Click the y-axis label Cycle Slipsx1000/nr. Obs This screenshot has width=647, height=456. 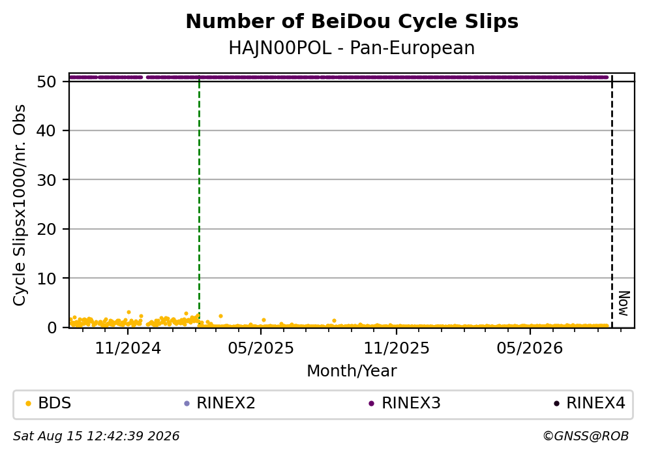(19, 205)
